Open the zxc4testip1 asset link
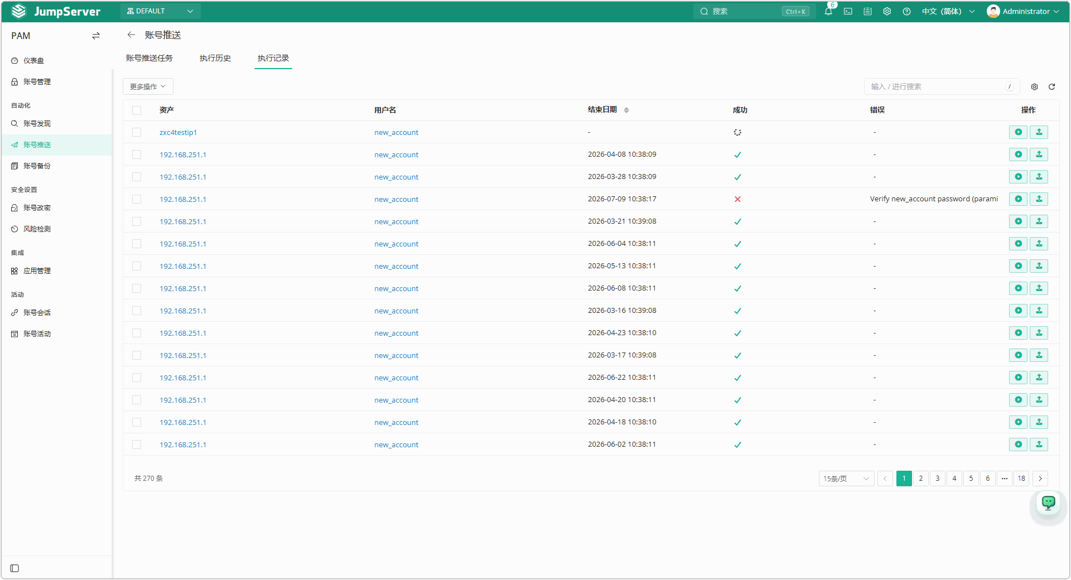This screenshot has width=1071, height=580. coord(178,132)
